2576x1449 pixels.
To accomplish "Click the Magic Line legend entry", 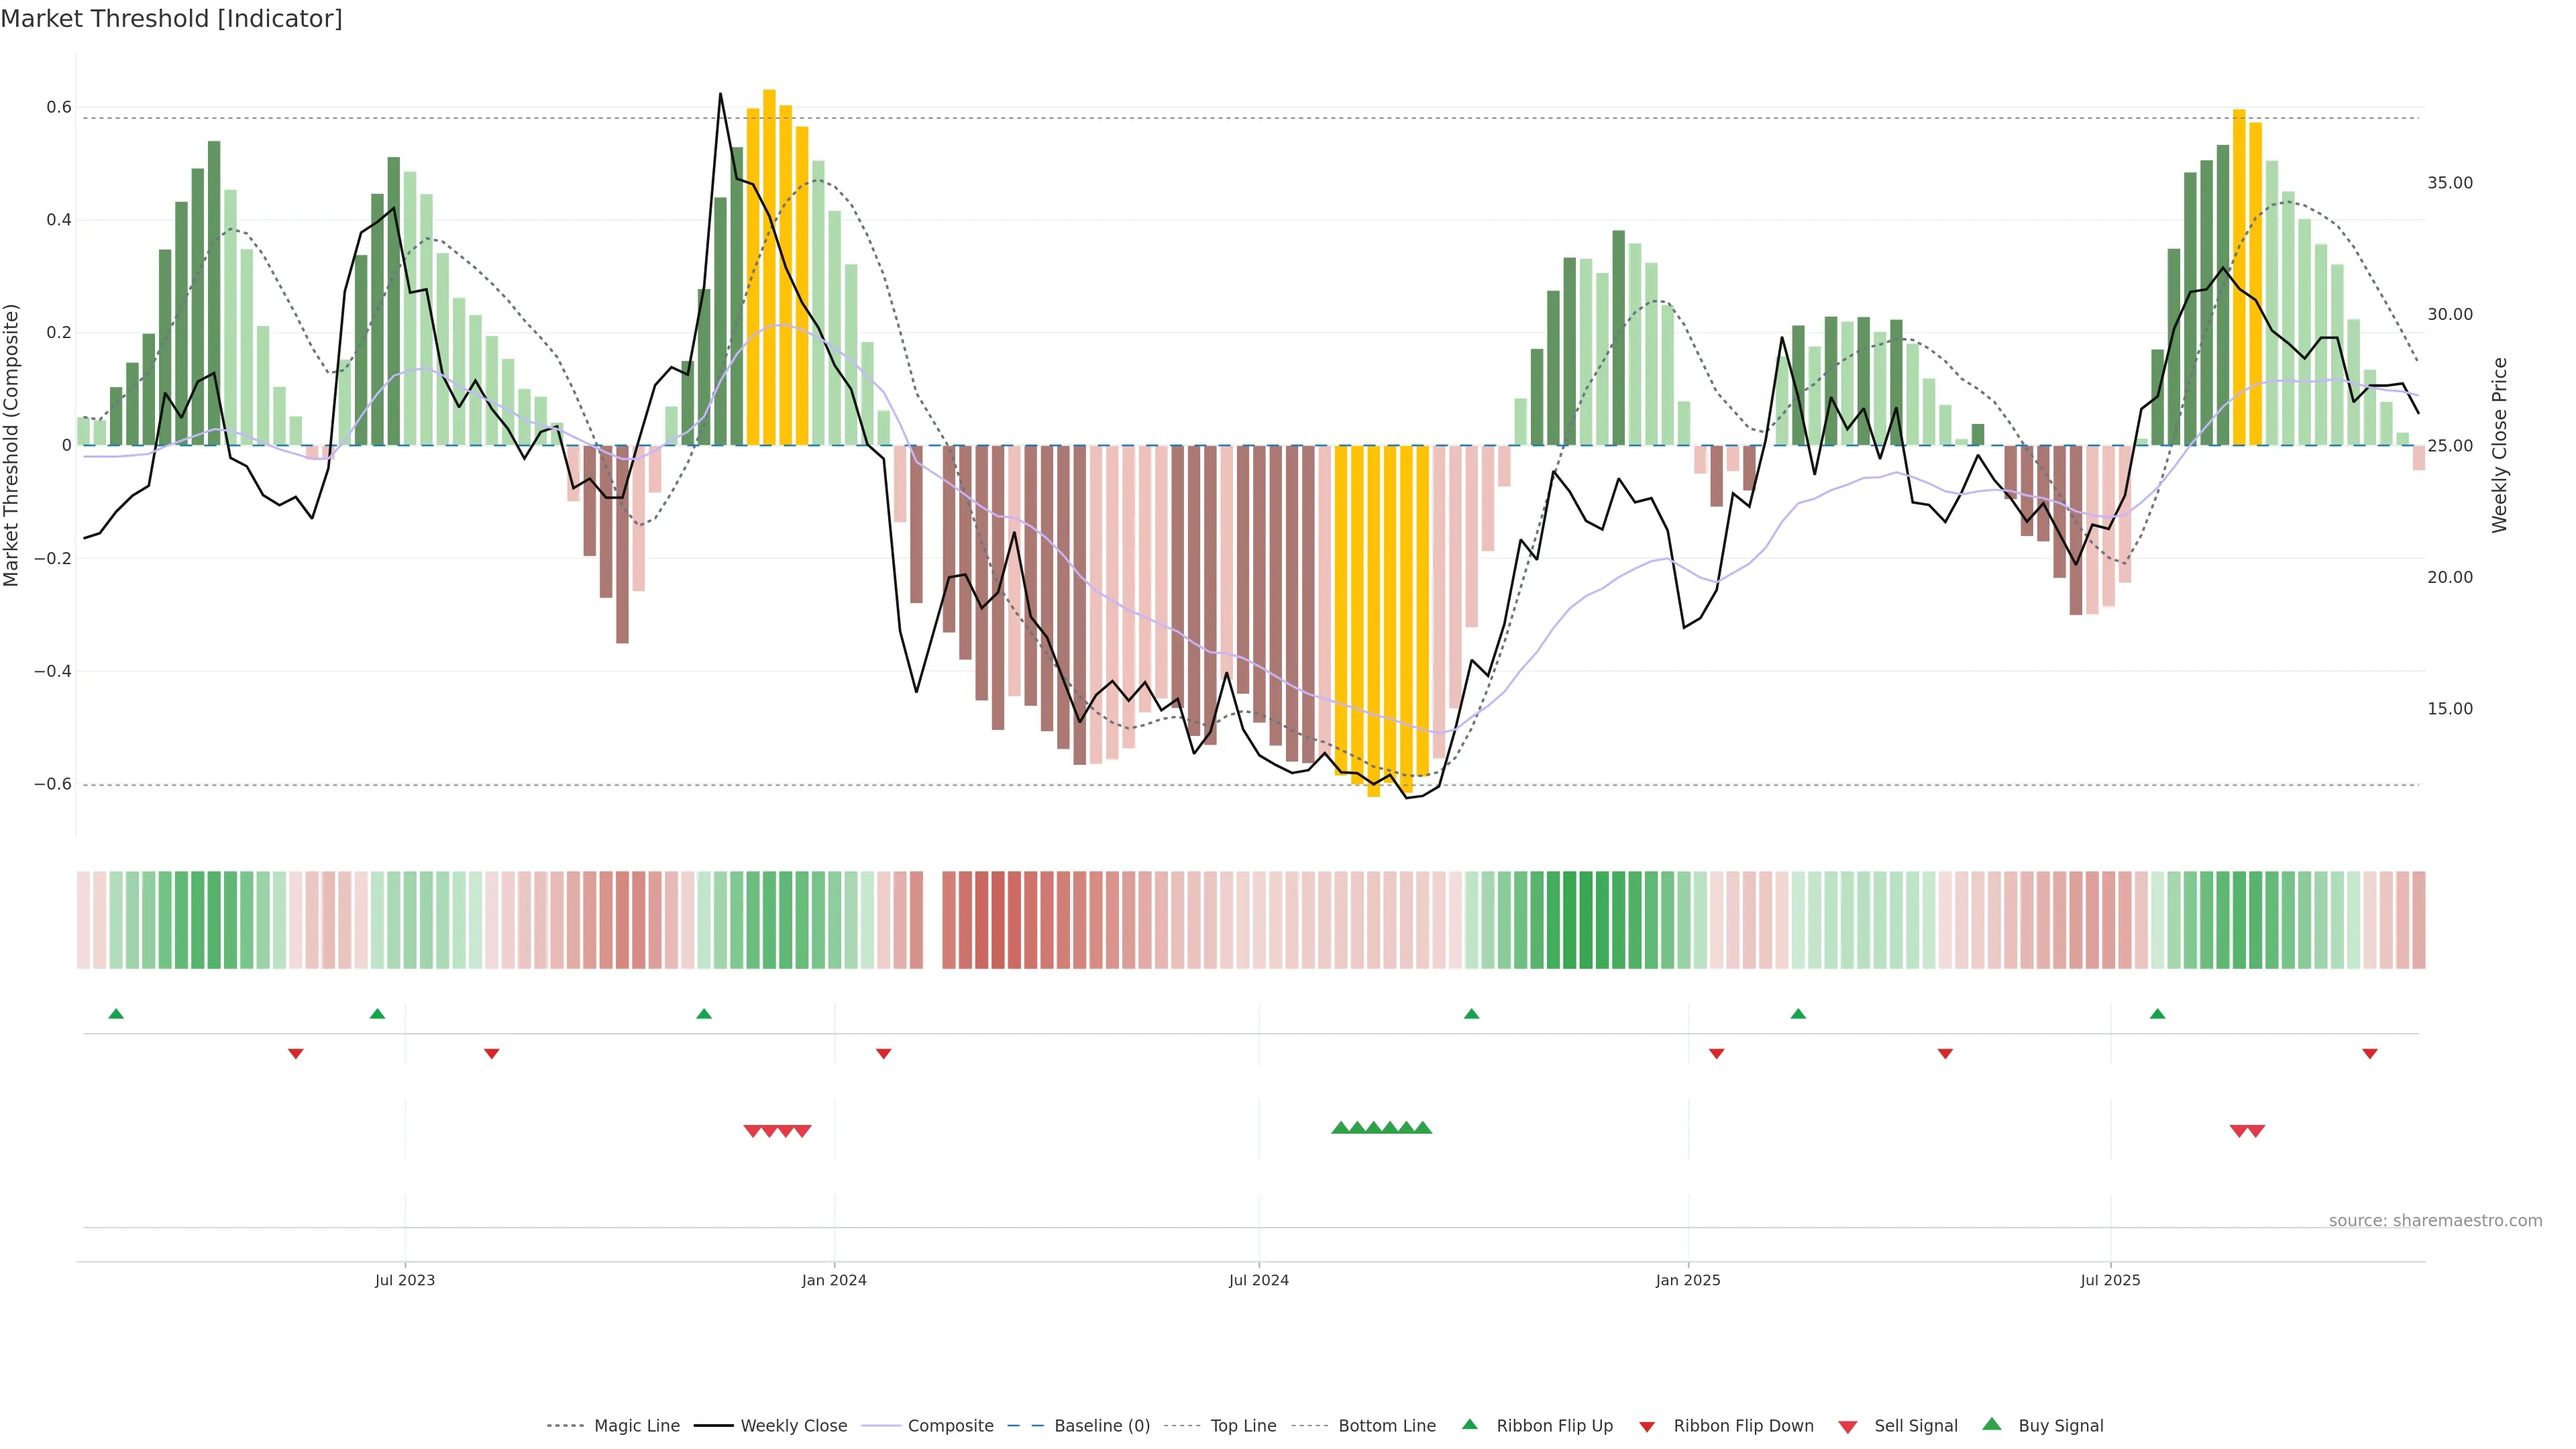I will (636, 1426).
